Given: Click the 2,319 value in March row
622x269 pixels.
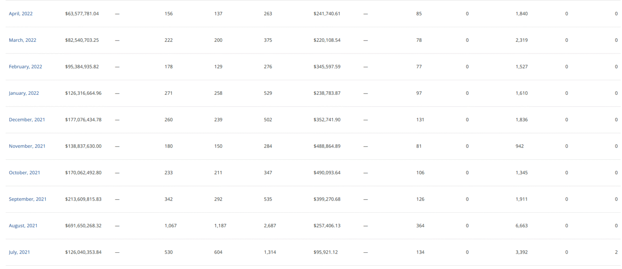Looking at the screenshot, I should pyautogui.click(x=522, y=40).
